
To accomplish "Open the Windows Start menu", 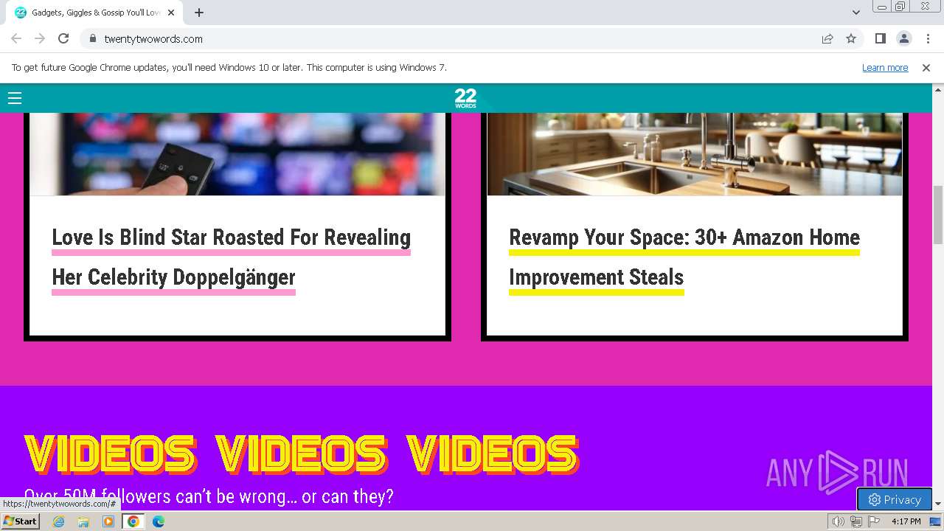I will 20,521.
